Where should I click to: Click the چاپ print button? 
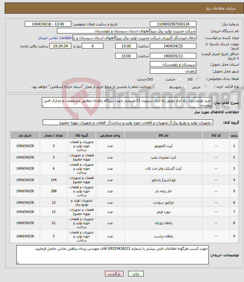coord(136,274)
